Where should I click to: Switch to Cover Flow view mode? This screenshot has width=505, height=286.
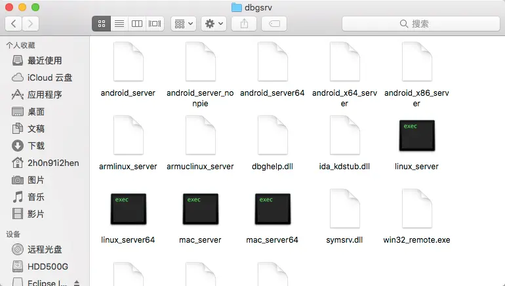point(155,24)
